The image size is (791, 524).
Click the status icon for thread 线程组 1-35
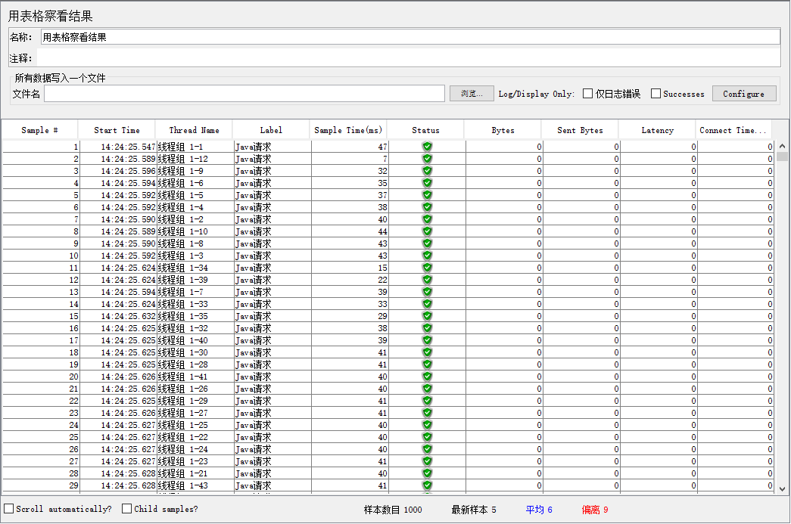click(x=427, y=316)
